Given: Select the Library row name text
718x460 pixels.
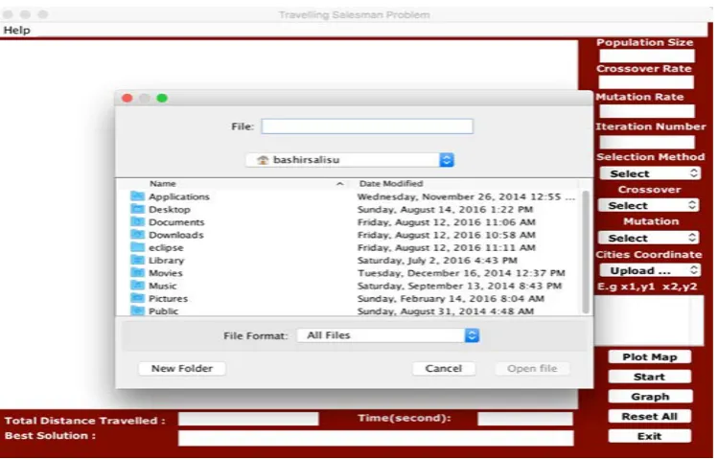Looking at the screenshot, I should pos(167,261).
